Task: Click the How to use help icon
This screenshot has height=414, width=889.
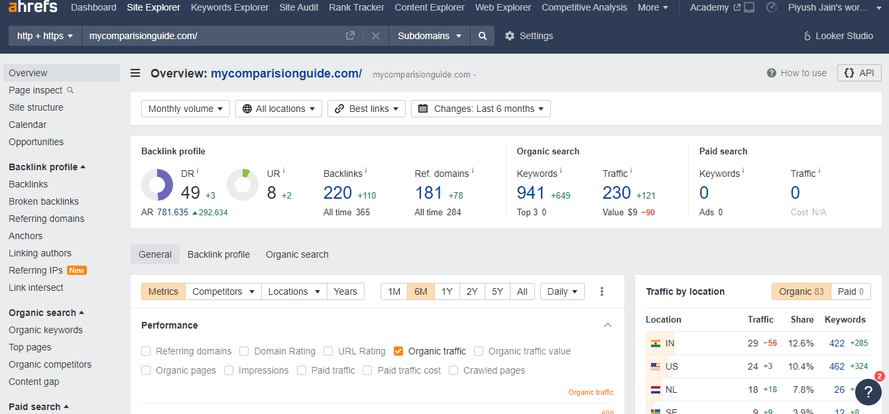Action: click(772, 73)
